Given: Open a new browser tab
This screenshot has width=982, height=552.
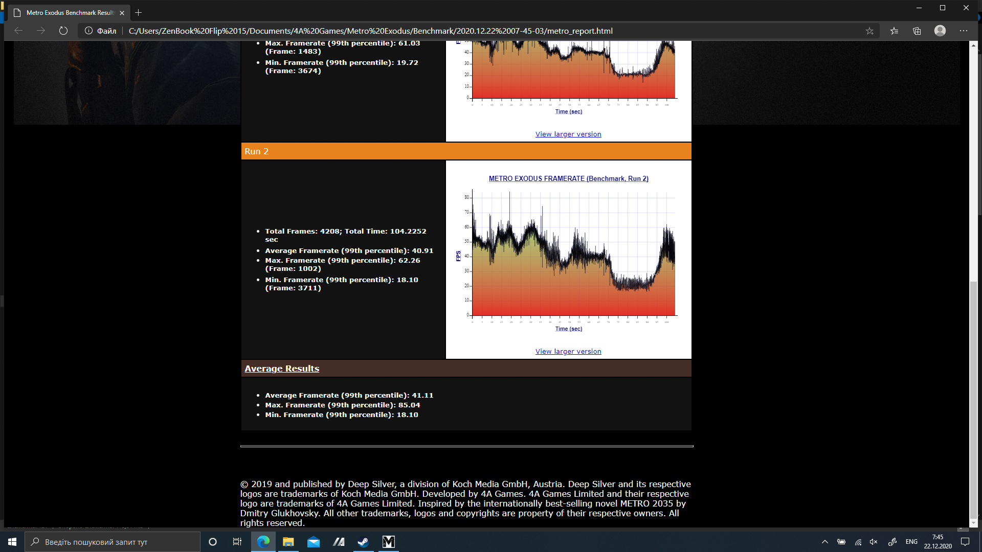Looking at the screenshot, I should click(x=138, y=13).
